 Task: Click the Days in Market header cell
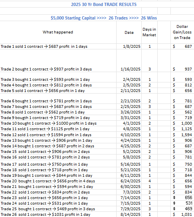click(149, 32)
